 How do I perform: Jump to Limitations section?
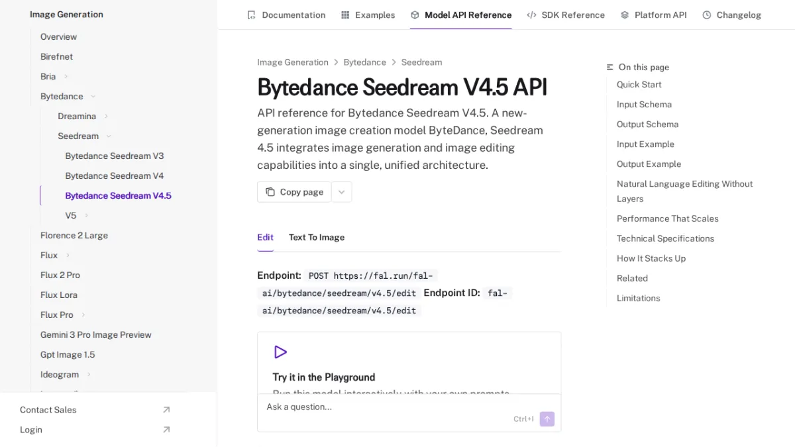[638, 298]
